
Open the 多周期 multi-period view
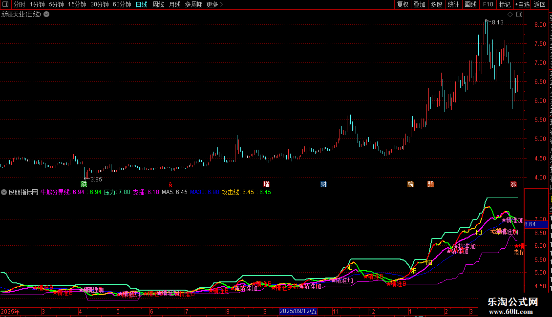point(193,4)
